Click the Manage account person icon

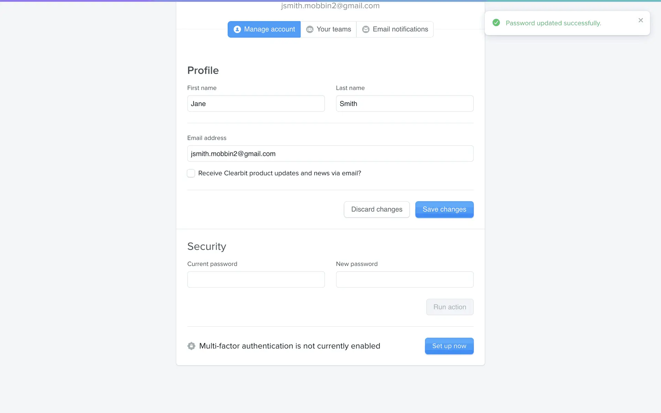click(237, 30)
